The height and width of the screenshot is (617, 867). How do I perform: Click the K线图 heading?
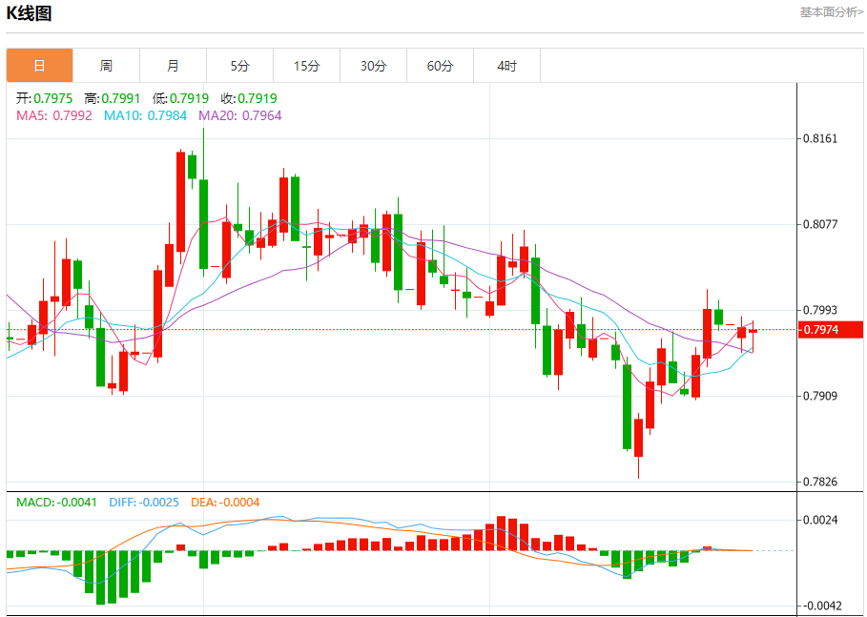coord(29,13)
